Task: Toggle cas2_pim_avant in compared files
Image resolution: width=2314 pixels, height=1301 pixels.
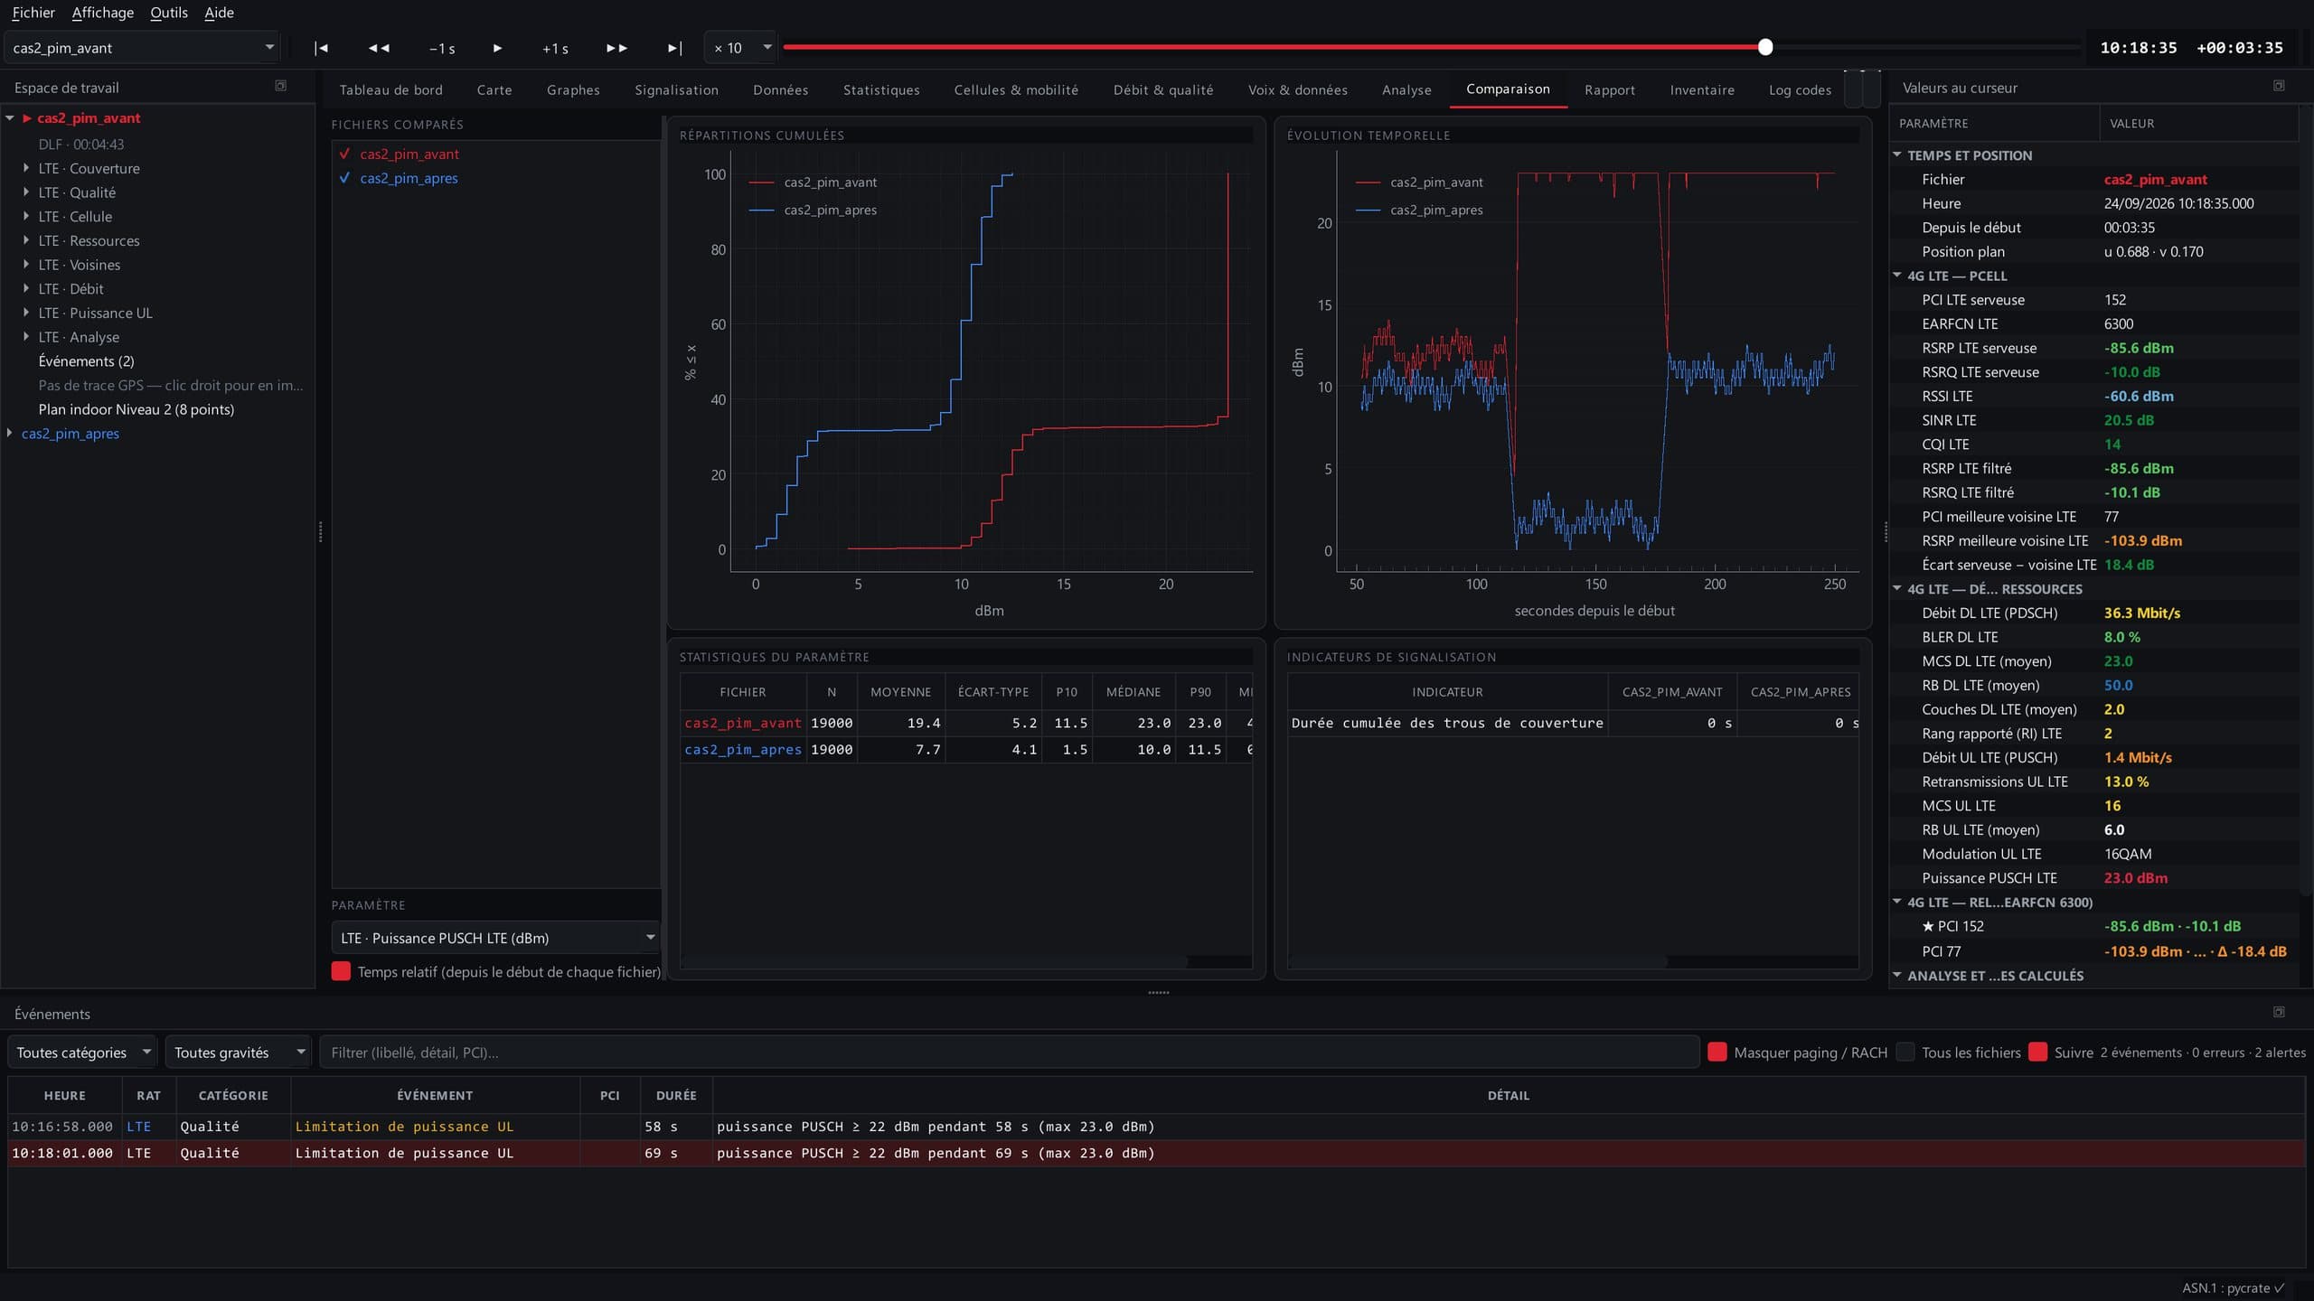Action: coord(344,154)
